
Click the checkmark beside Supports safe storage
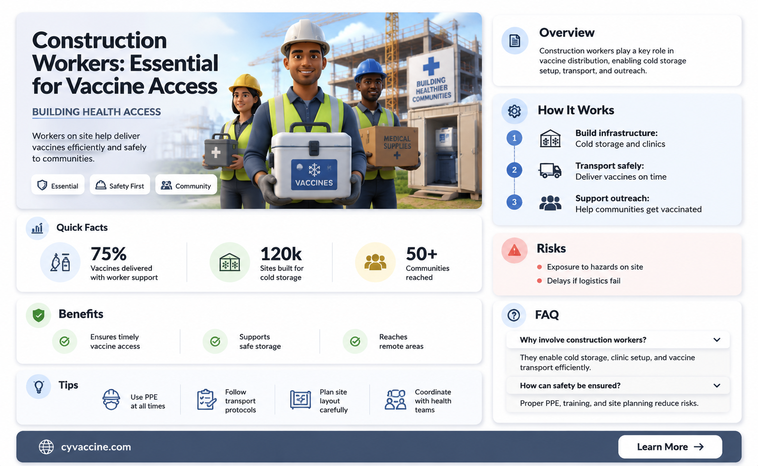[x=215, y=341]
